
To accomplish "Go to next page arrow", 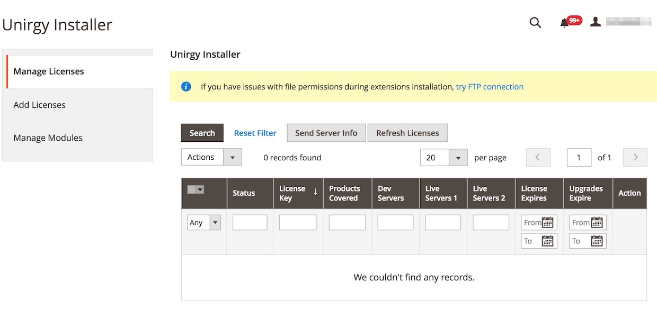I will (x=635, y=157).
